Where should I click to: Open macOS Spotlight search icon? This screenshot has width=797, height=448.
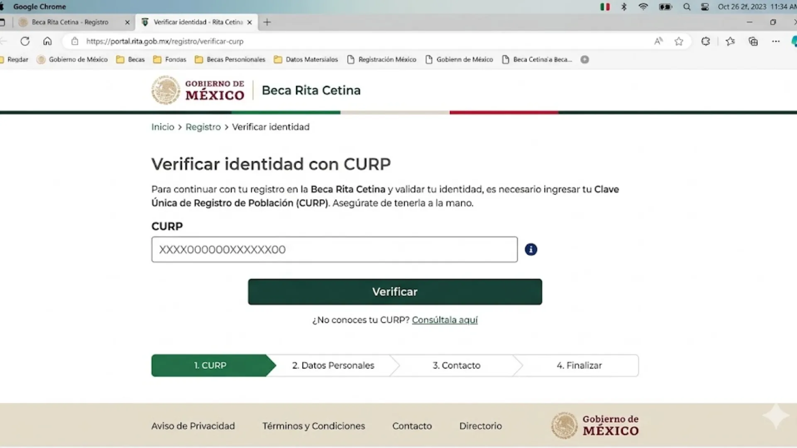tap(687, 7)
